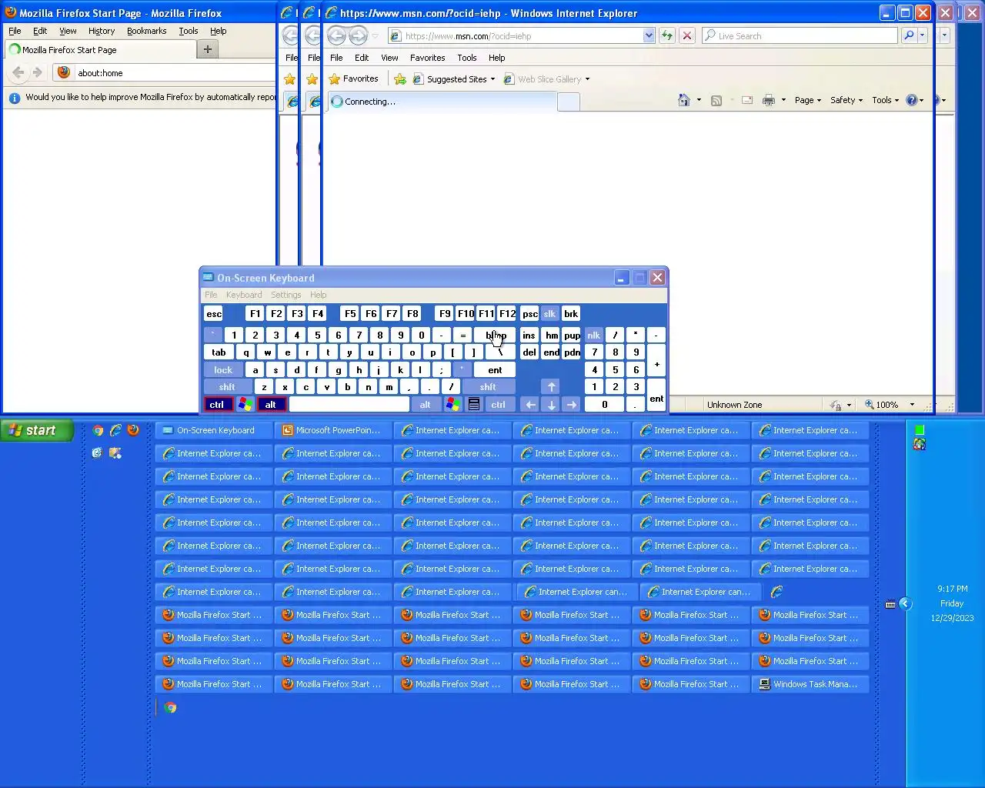985x788 pixels.
Task: Click the Read Mail envelope icon
Action: (747, 100)
